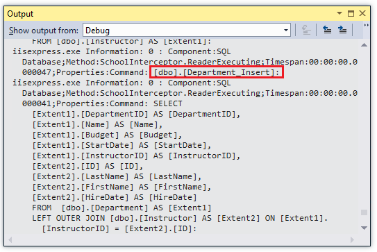Click the FROM [dbo].[Department] line
This screenshot has height=252, width=377.
click(122, 208)
